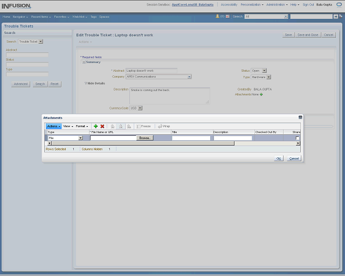Open the Recent Items menu

tap(41, 17)
